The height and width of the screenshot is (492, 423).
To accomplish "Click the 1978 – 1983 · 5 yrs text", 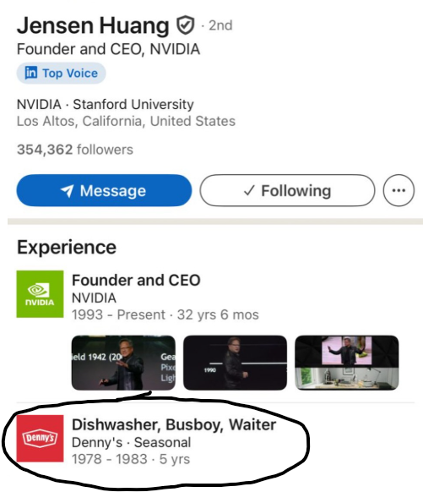I will click(x=131, y=459).
